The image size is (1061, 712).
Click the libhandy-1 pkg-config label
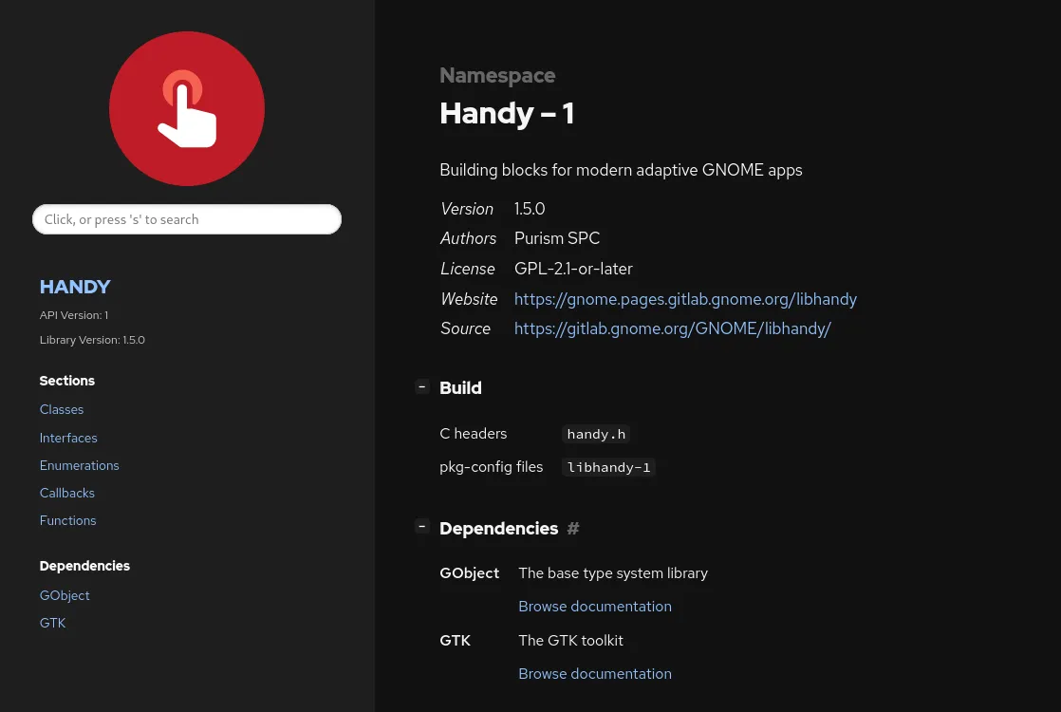point(608,467)
